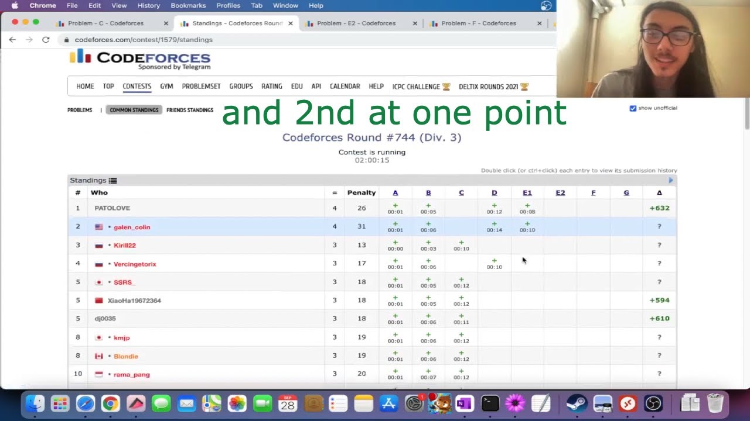Launch Steam from the Dock
The height and width of the screenshot is (421, 750).
[577, 403]
